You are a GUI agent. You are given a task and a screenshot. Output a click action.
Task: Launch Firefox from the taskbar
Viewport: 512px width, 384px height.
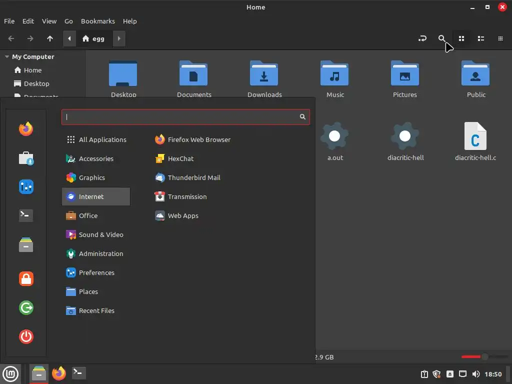[59, 373]
